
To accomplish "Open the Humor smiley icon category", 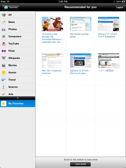I will (4, 72).
